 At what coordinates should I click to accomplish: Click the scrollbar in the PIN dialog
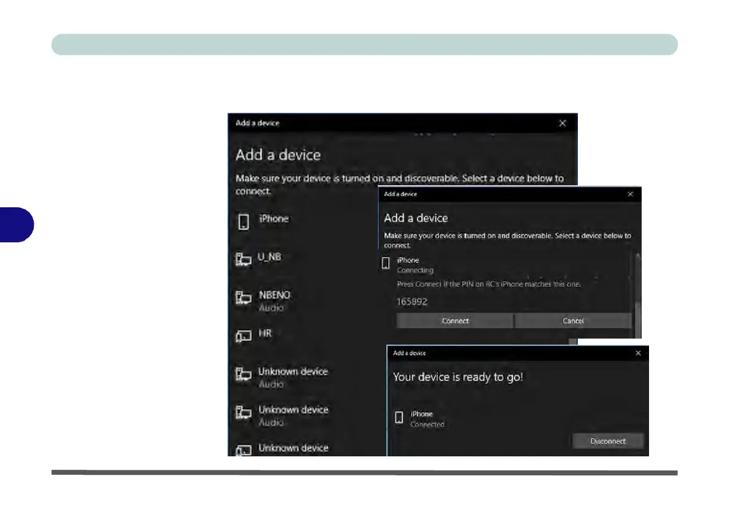click(638, 295)
